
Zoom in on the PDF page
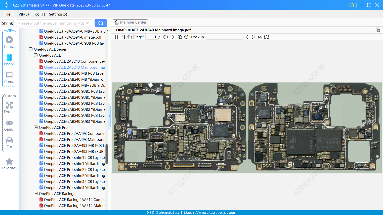(x=180, y=37)
